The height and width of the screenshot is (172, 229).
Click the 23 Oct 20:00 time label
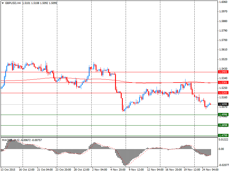63,170
